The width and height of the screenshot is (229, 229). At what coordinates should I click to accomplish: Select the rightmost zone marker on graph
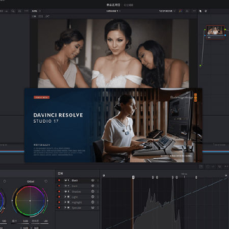pyautogui.click(x=197, y=177)
